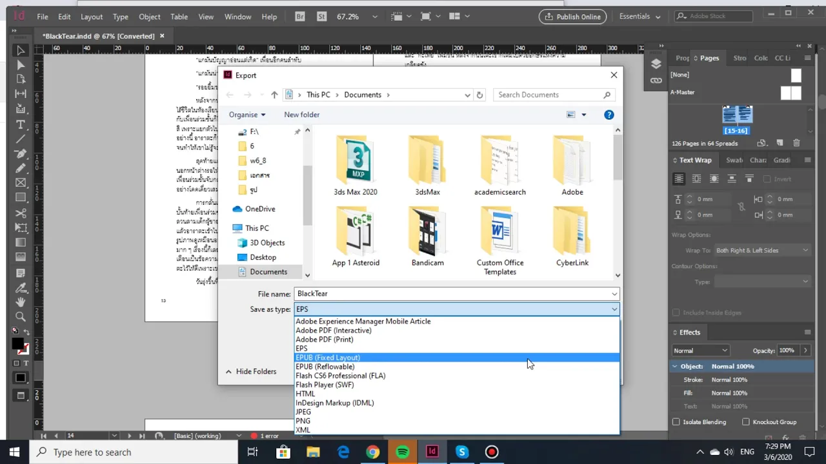Click the Publish Online button

(x=573, y=17)
